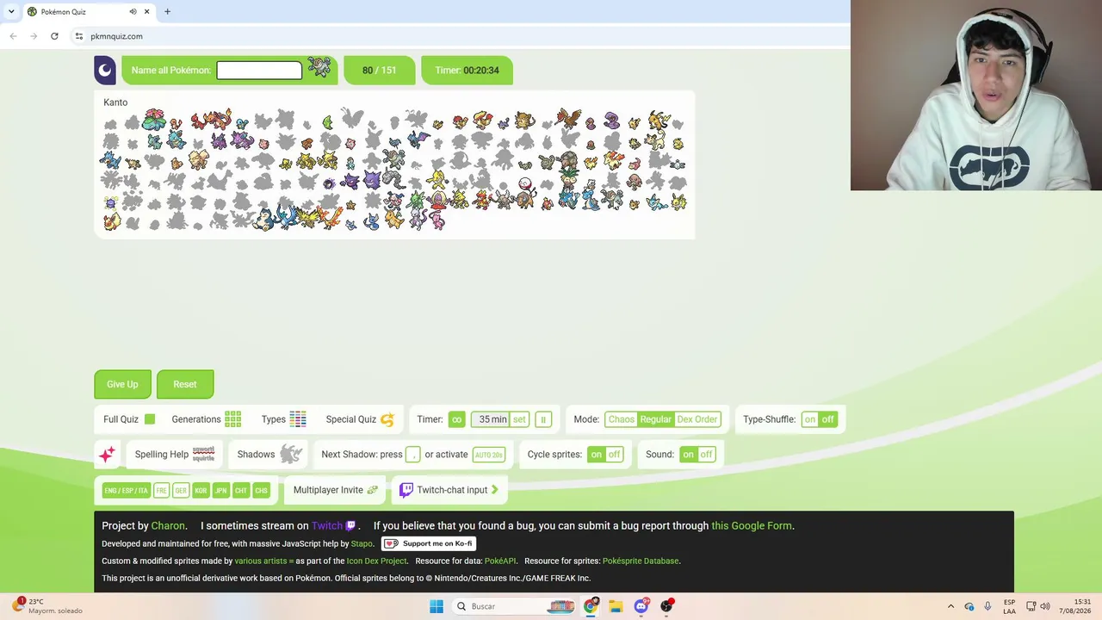Focus the 35 min timer field

[491, 419]
